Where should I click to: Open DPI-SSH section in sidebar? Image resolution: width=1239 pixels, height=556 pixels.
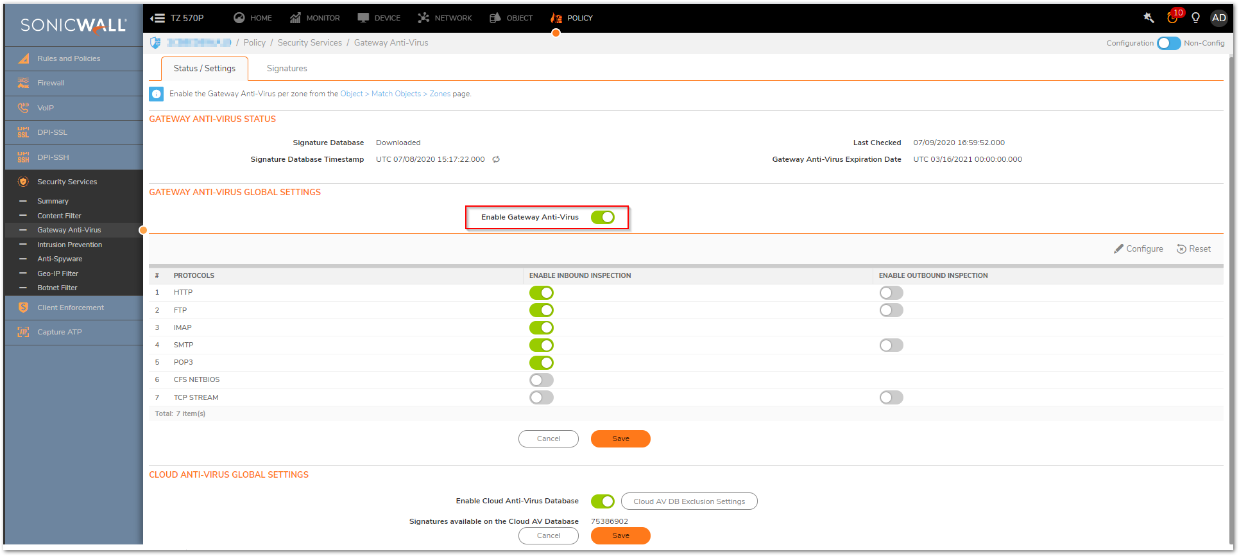point(74,157)
